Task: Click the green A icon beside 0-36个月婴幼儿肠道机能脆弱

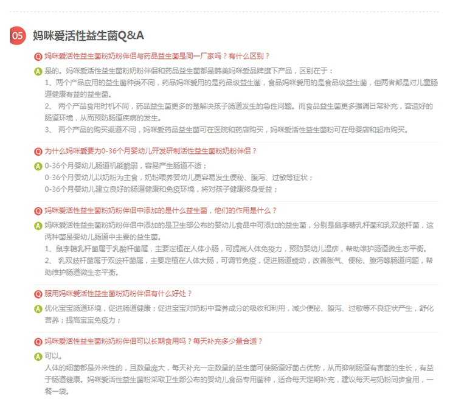Action: (38, 166)
